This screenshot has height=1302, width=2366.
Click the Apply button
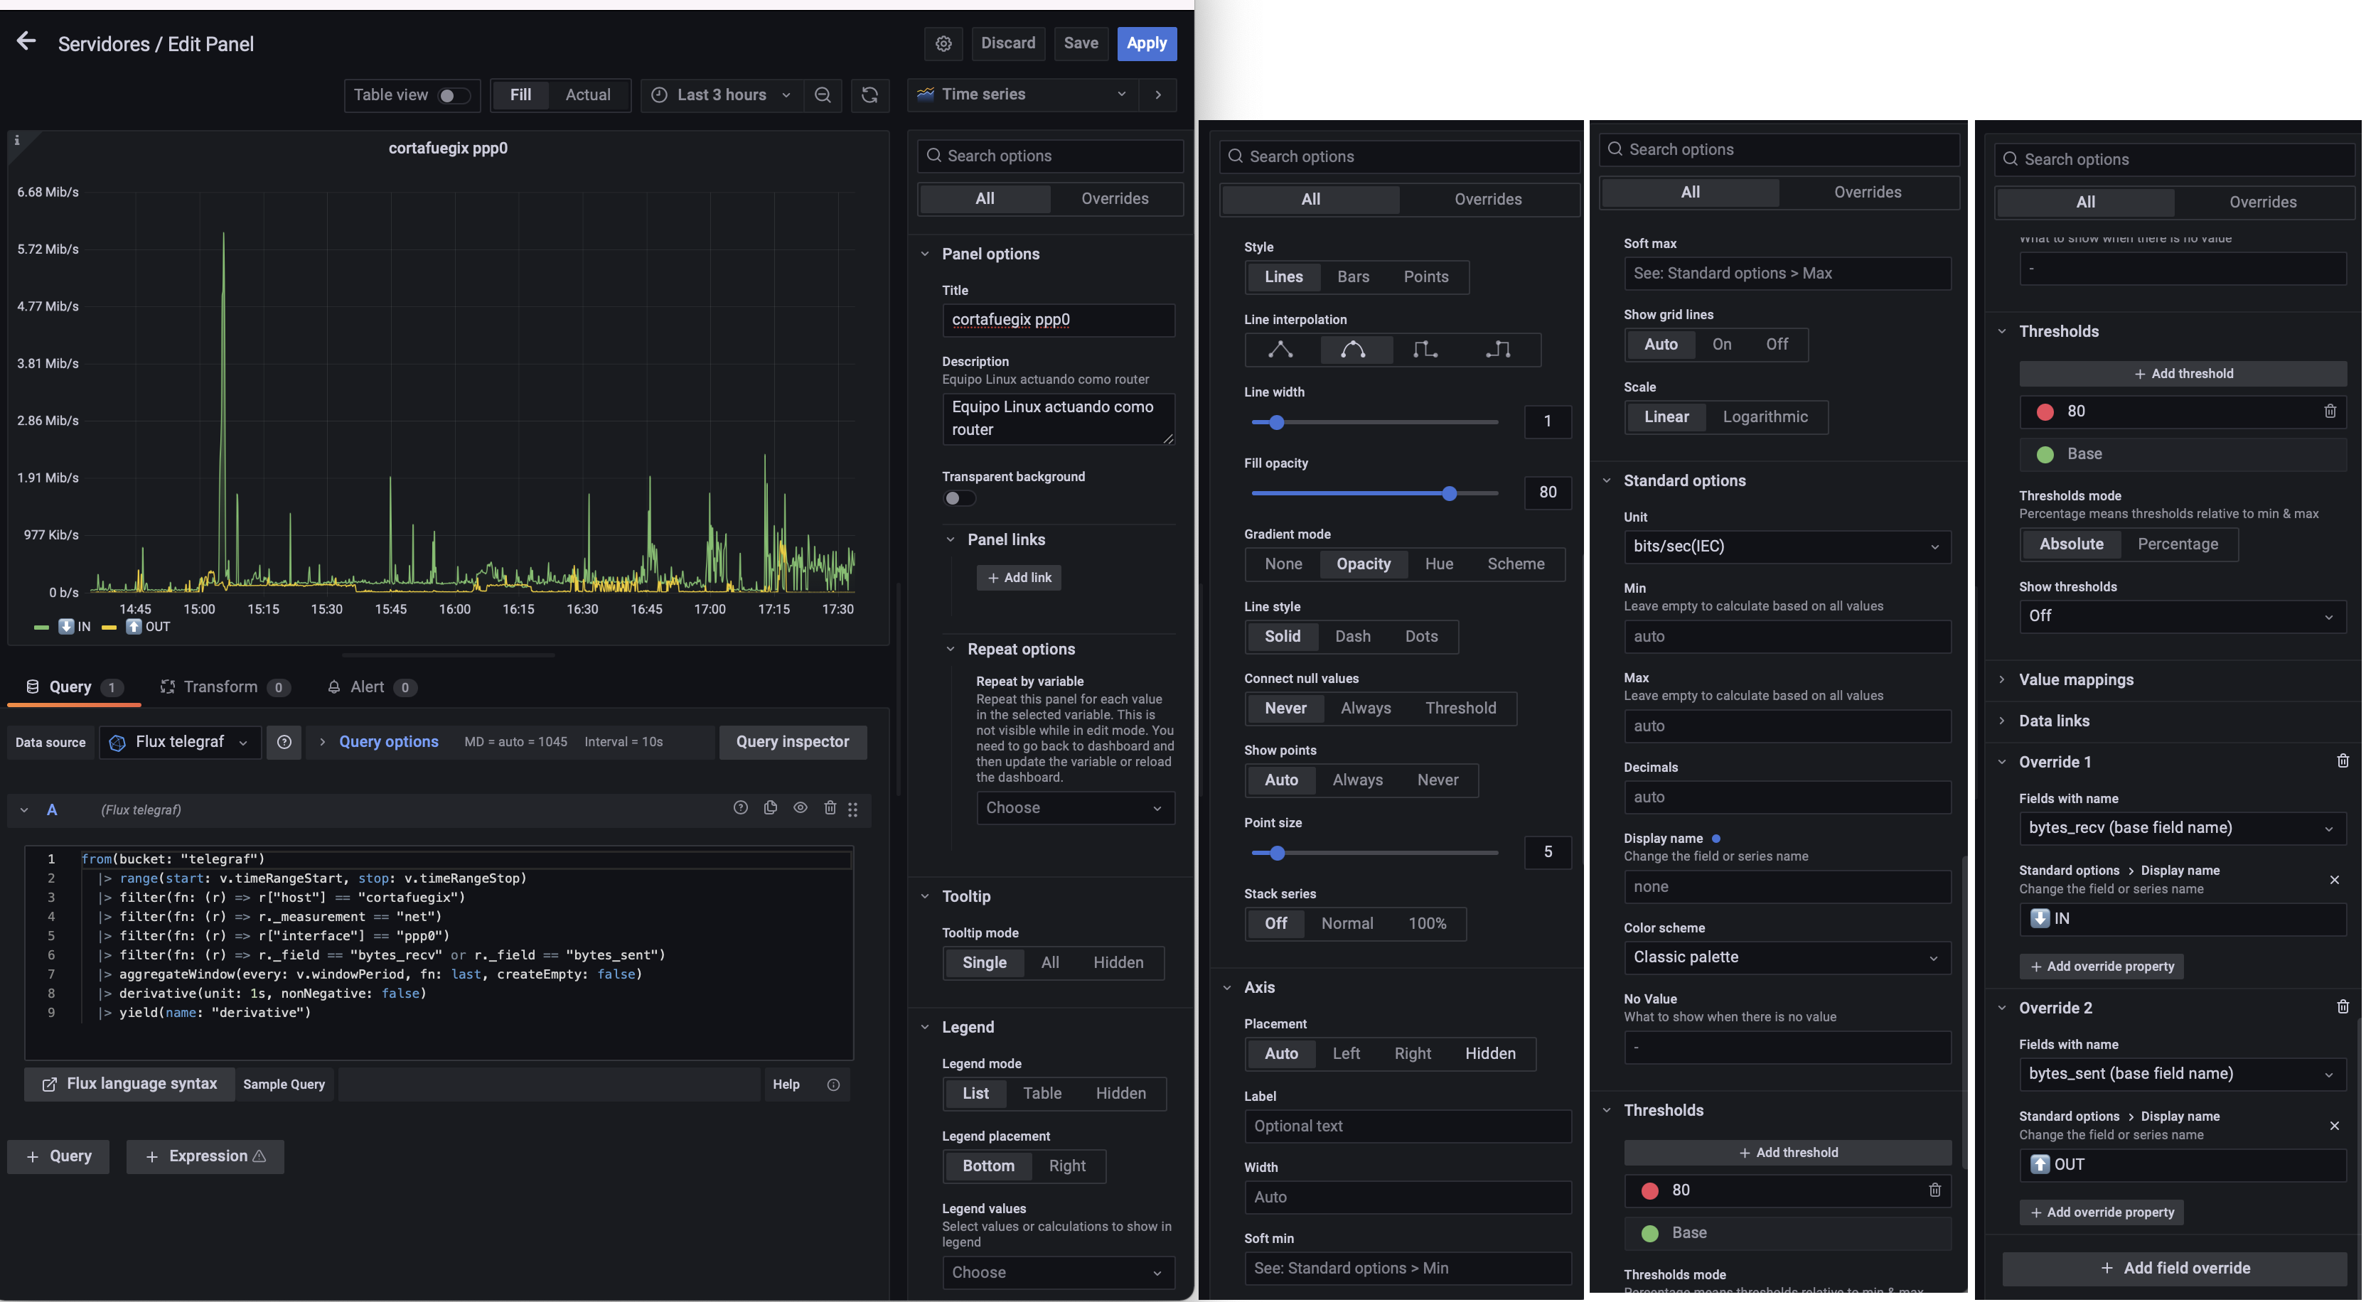click(x=1146, y=43)
